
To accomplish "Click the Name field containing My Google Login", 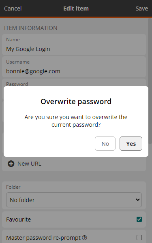I will pos(74,45).
